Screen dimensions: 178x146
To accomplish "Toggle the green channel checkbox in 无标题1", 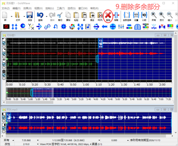I will (x=4, y=64).
